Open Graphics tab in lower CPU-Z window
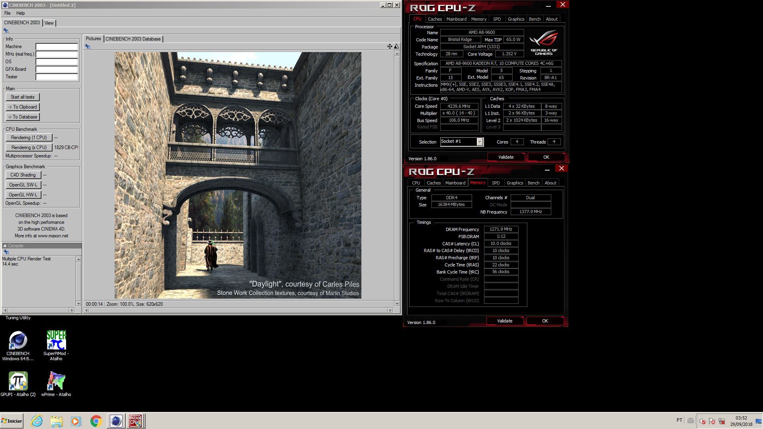The image size is (763, 429). click(515, 183)
